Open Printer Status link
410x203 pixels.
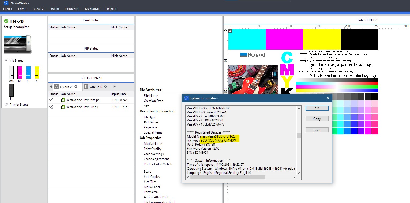[x=19, y=105]
